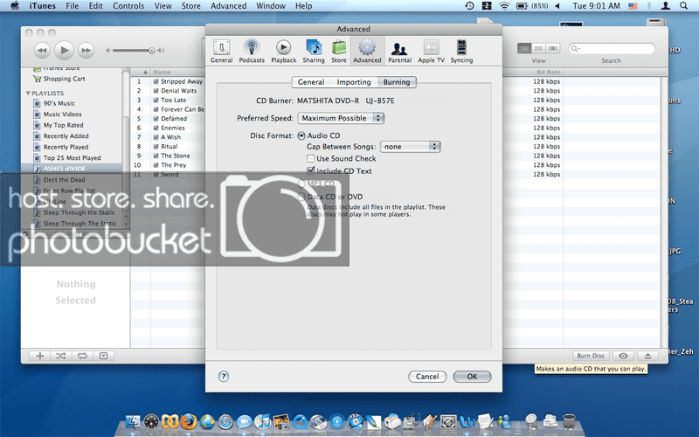
Task: Click the iTunes next track button
Action: click(86, 51)
